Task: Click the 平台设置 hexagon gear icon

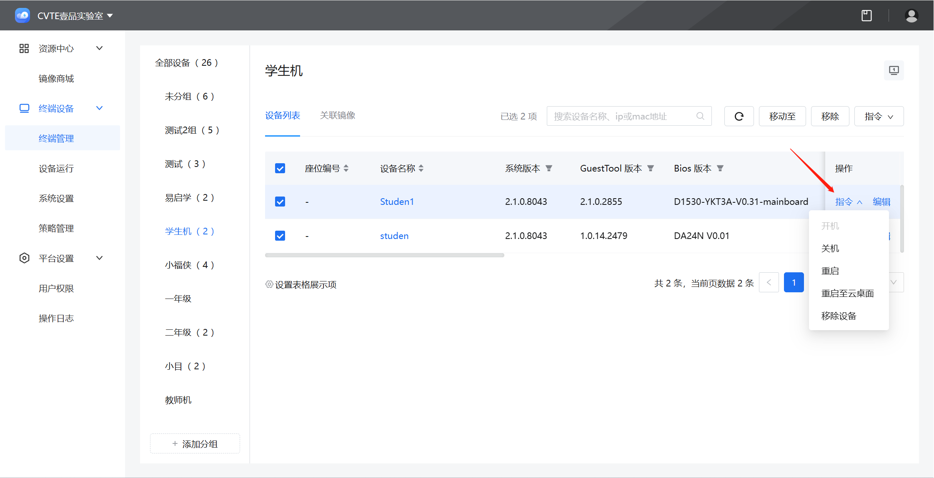Action: point(24,258)
